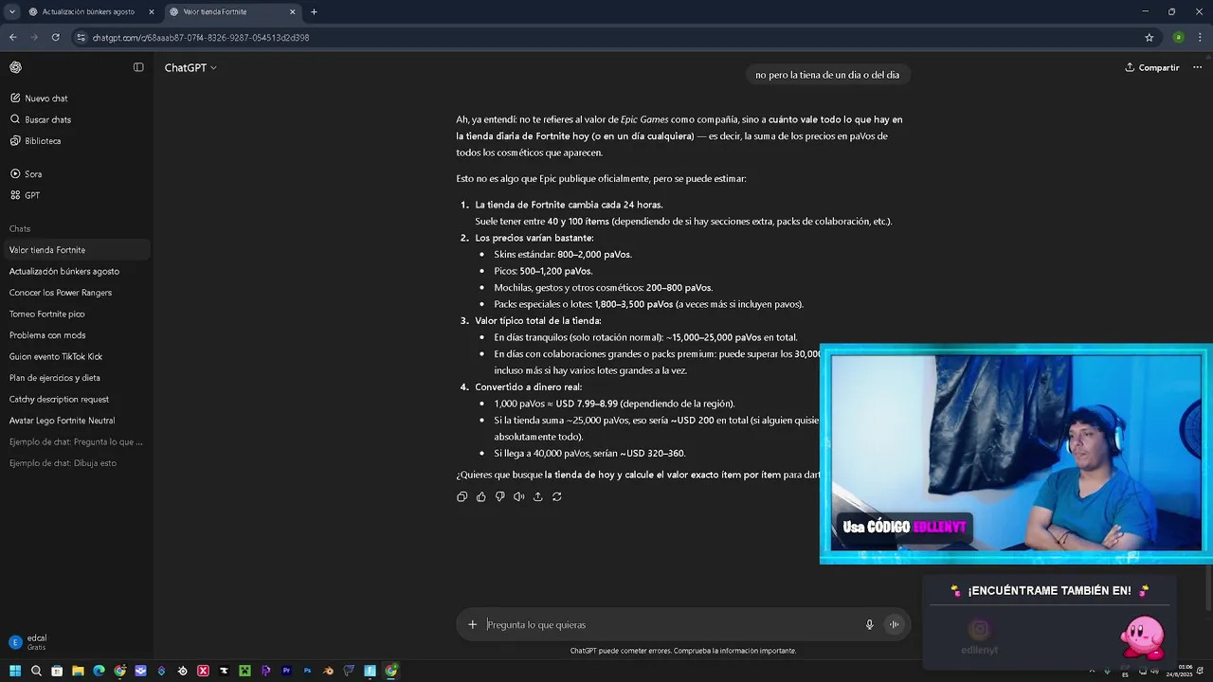Open chat Torneo Fortnite pico
The height and width of the screenshot is (682, 1213).
click(x=76, y=314)
